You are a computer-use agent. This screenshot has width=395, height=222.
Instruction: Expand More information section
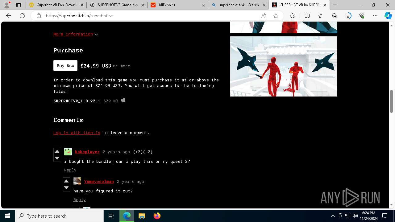pos(76,34)
